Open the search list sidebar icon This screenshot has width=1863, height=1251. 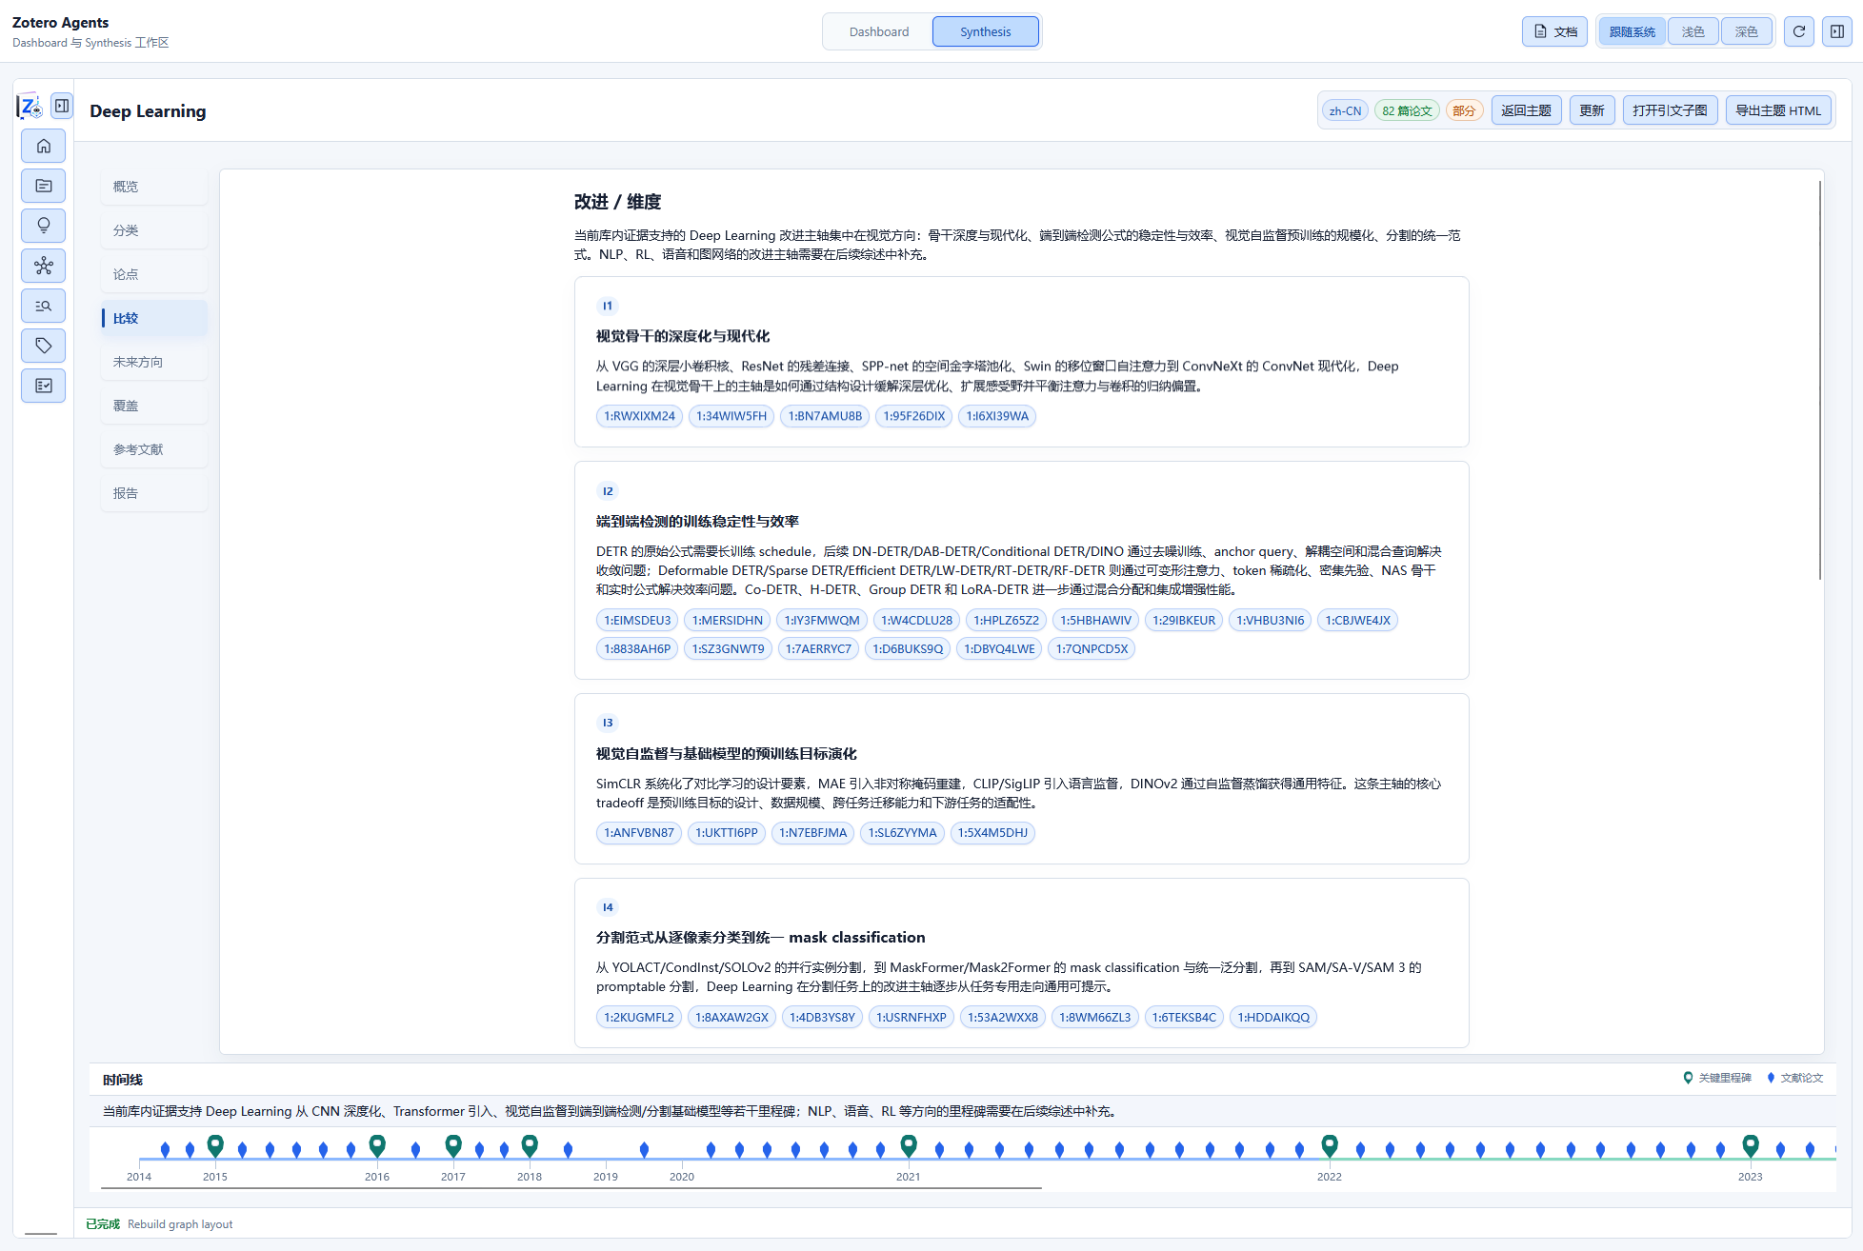pyautogui.click(x=44, y=306)
